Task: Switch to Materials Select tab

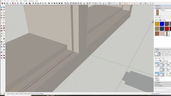Action: [x=156, y=18]
